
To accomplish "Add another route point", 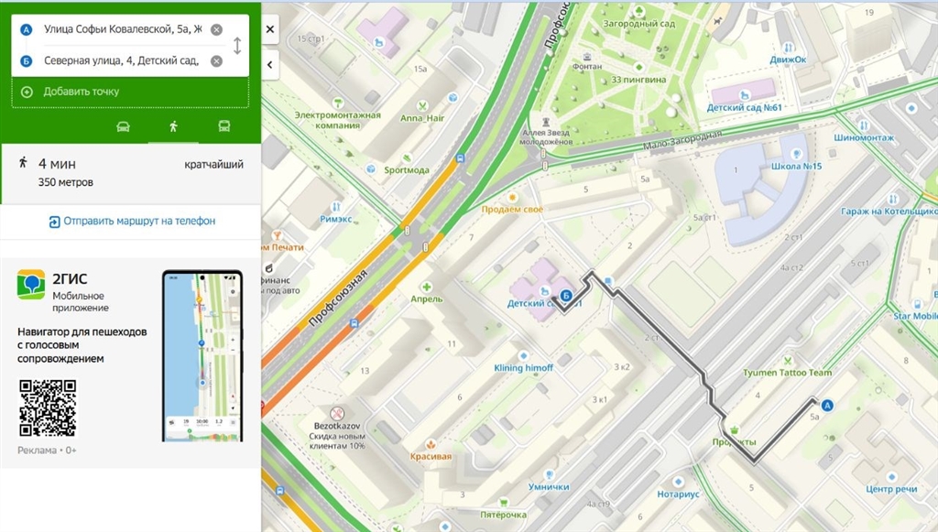I will click(81, 92).
